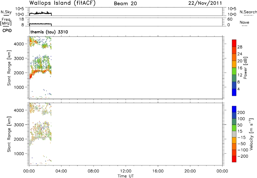This screenshot has height=178, width=257.
Task: Select Slant Range [km] label of velocity panel
Action: [9, 134]
